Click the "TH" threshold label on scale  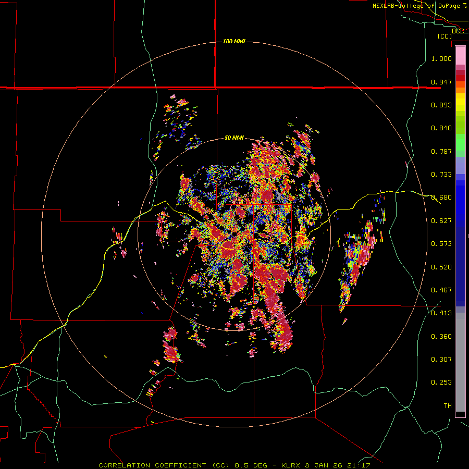click(448, 406)
